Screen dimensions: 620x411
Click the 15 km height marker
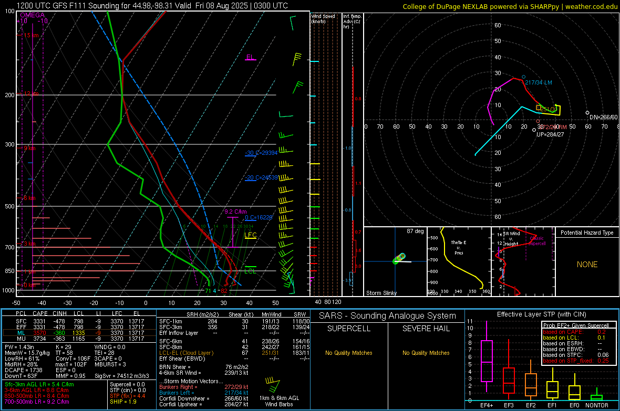(31, 35)
